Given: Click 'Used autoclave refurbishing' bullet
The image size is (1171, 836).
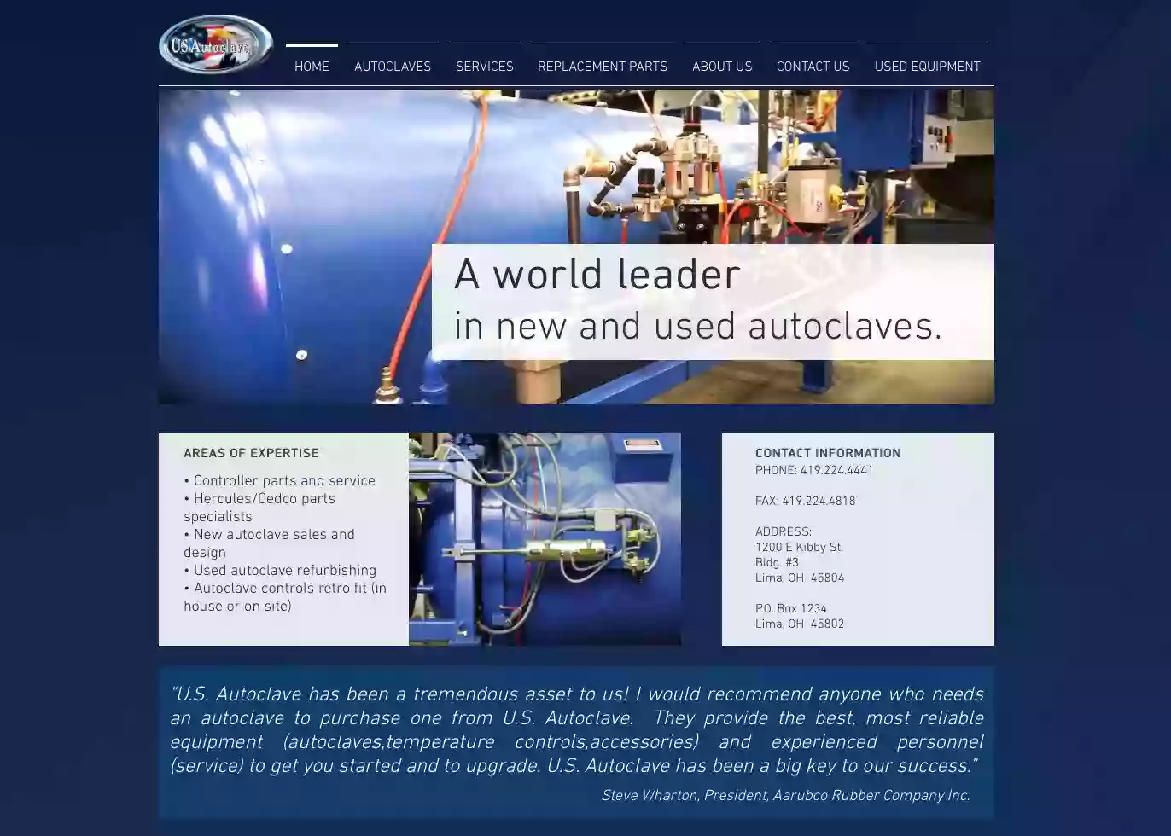Looking at the screenshot, I should coord(280,570).
